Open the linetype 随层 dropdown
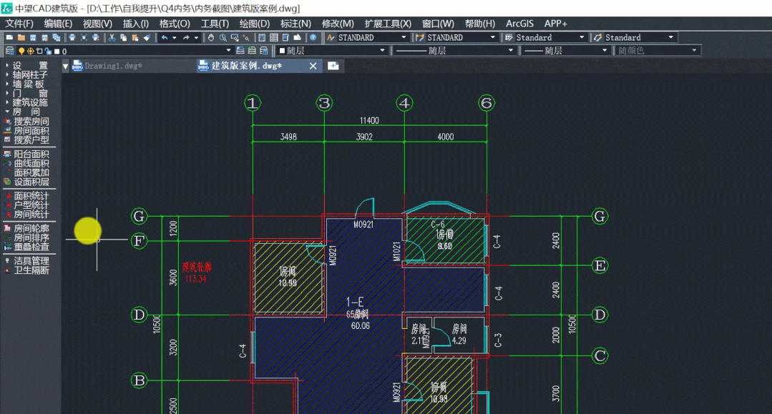This screenshot has height=414, width=772. (511, 51)
